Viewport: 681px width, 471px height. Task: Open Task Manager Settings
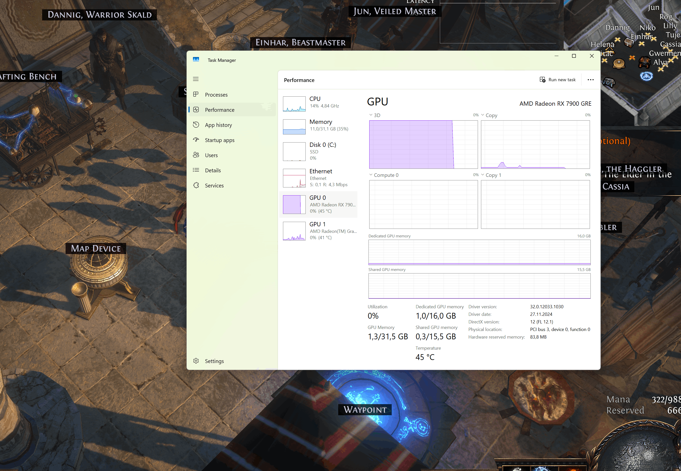click(x=214, y=361)
